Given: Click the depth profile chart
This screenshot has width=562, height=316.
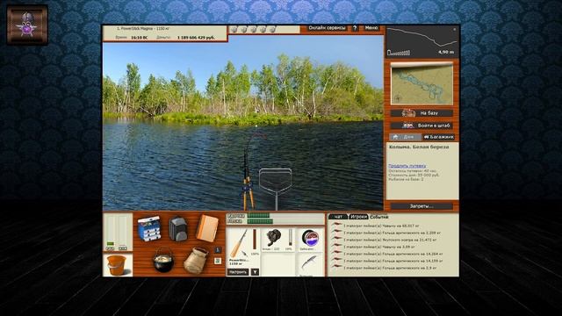Looking at the screenshot, I should pyautogui.click(x=421, y=41).
